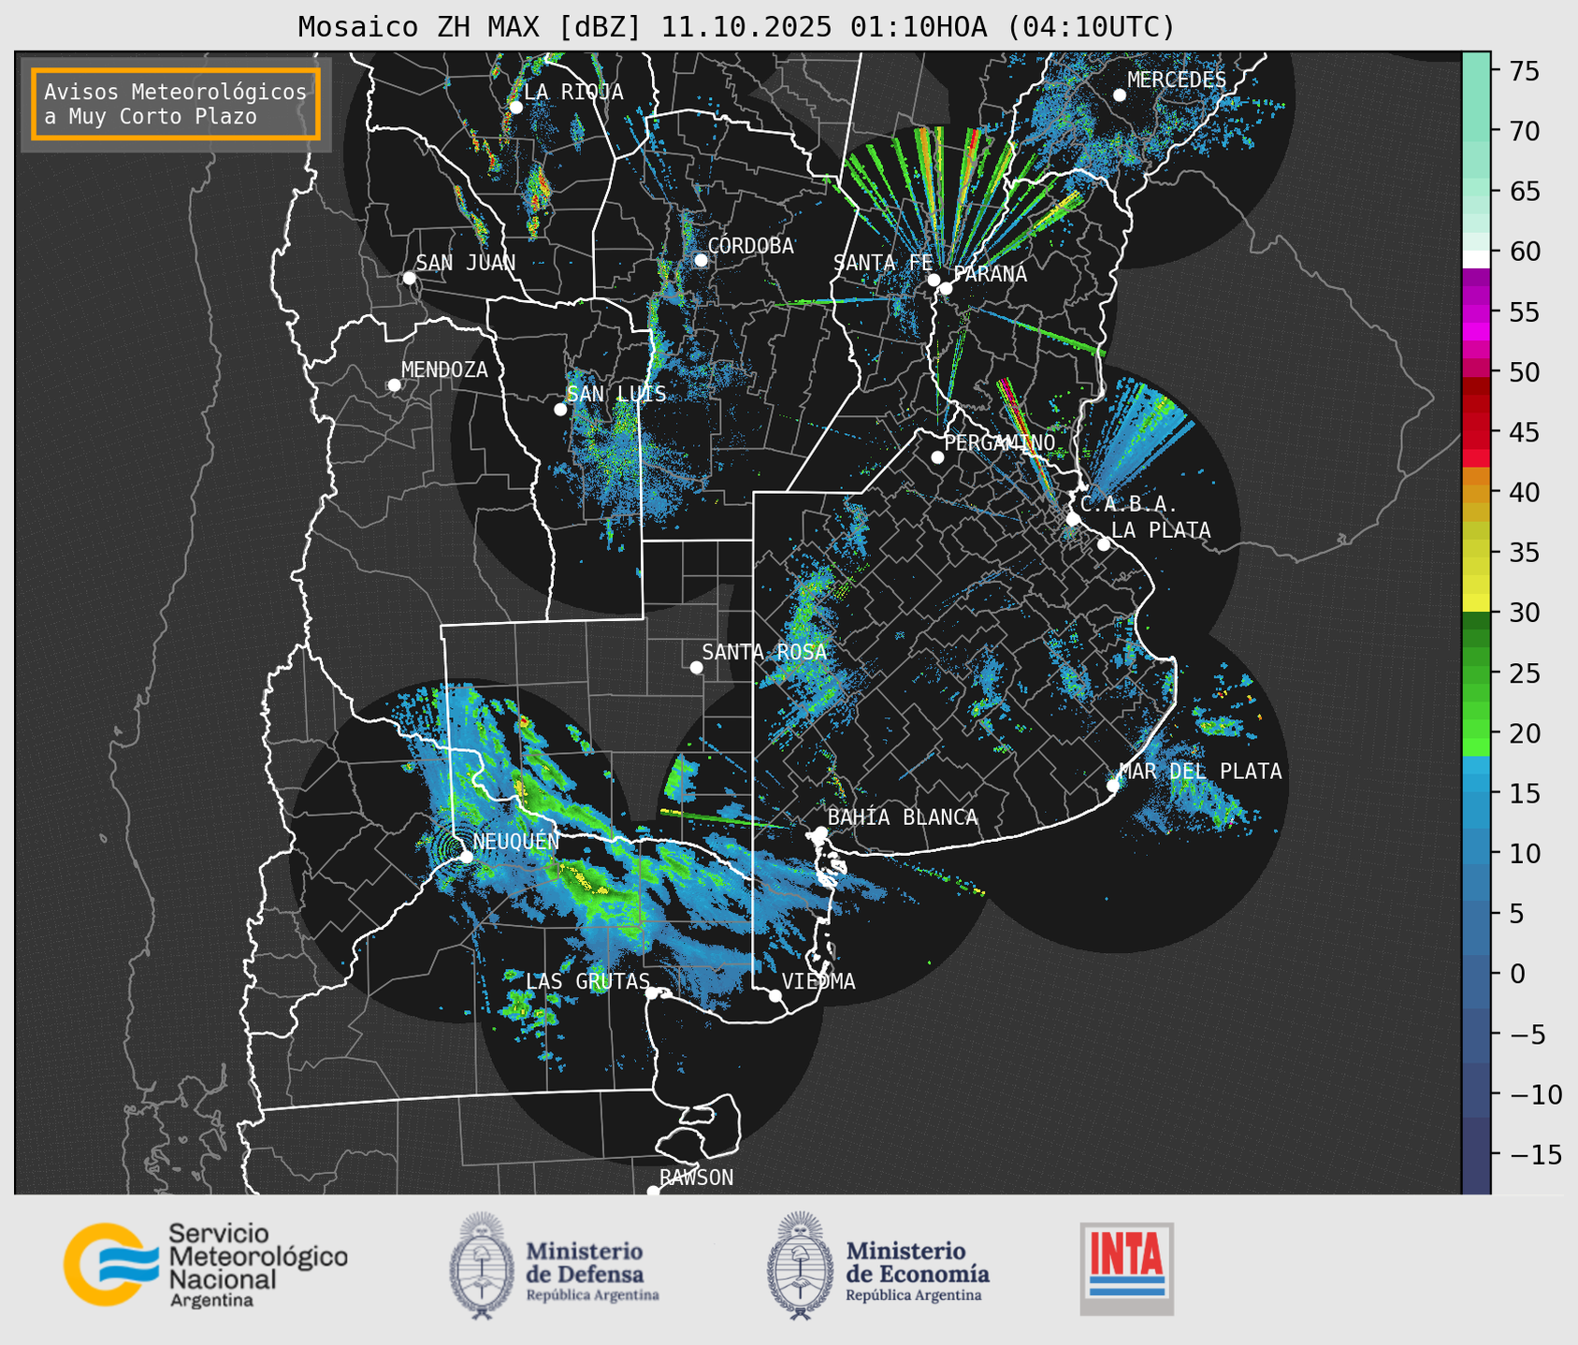Viewport: 1578px width, 1345px height.
Task: Click the C.A.B.A. city marker dot
Action: [1073, 518]
